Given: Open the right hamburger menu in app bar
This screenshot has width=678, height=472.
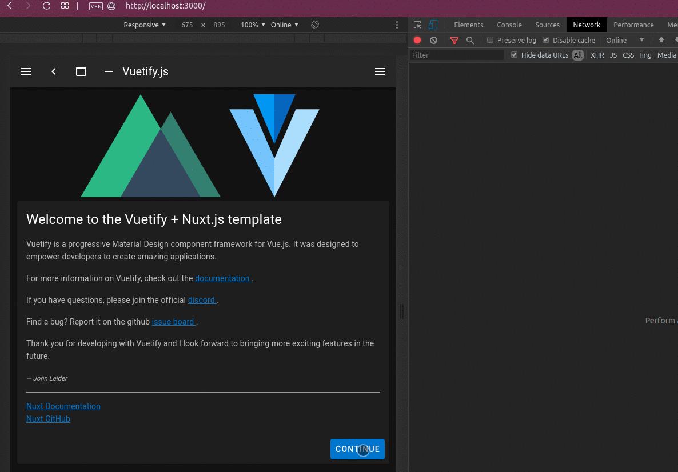Looking at the screenshot, I should (x=380, y=71).
